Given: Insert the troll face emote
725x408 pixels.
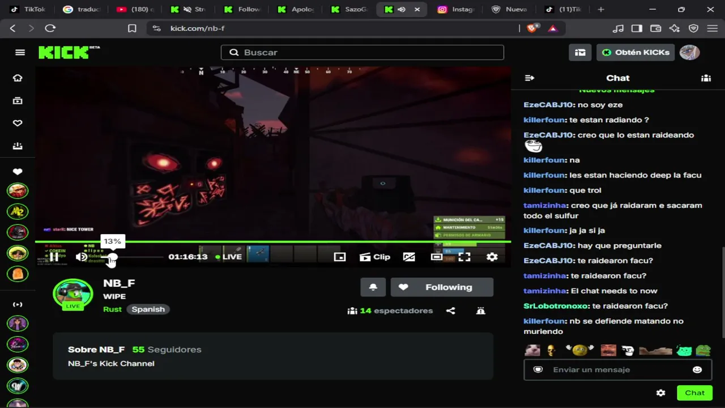Looking at the screenshot, I should tap(628, 350).
